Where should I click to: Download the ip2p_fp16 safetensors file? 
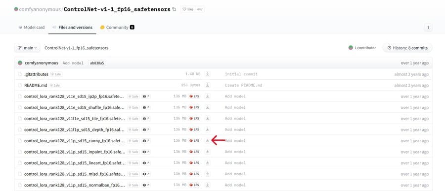208,96
